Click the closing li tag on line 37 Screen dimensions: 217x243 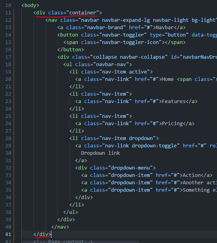pyautogui.click(x=76, y=205)
